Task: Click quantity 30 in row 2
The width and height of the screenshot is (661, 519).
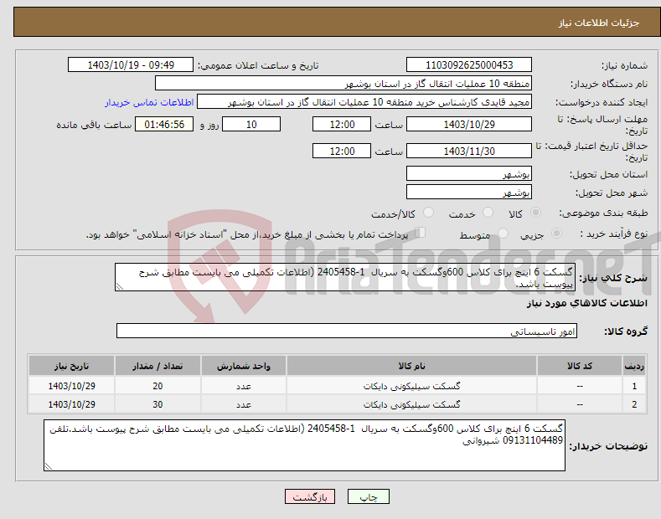Action: 158,404
